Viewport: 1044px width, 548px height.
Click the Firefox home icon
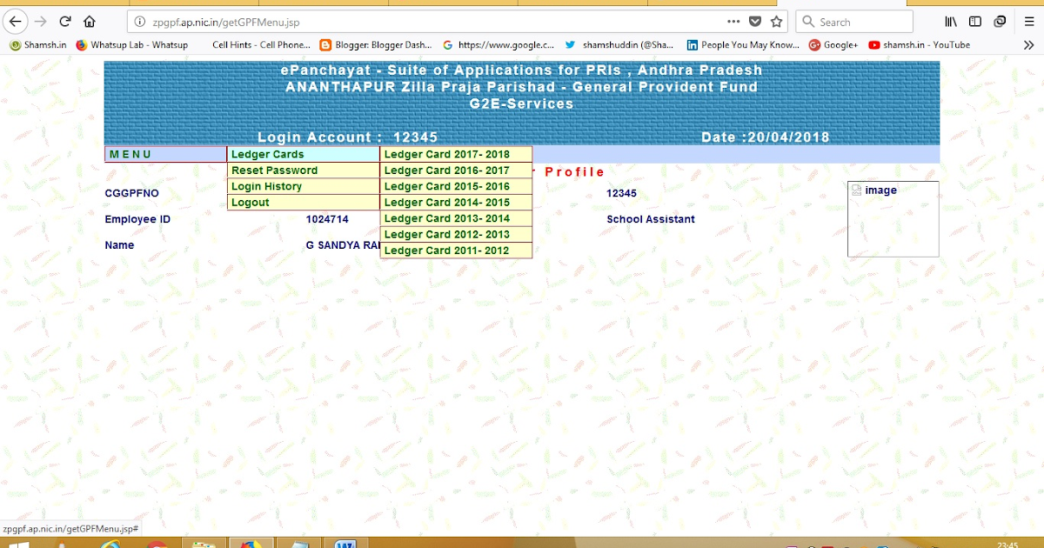90,20
